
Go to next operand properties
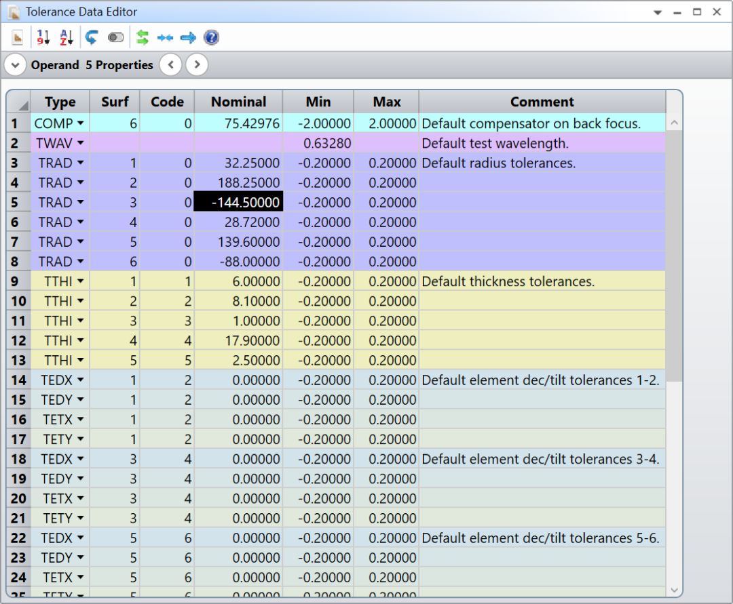(196, 65)
